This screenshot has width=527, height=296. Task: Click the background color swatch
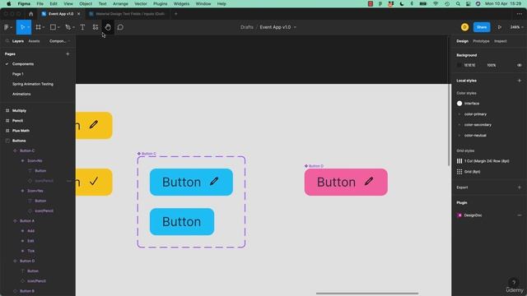459,65
